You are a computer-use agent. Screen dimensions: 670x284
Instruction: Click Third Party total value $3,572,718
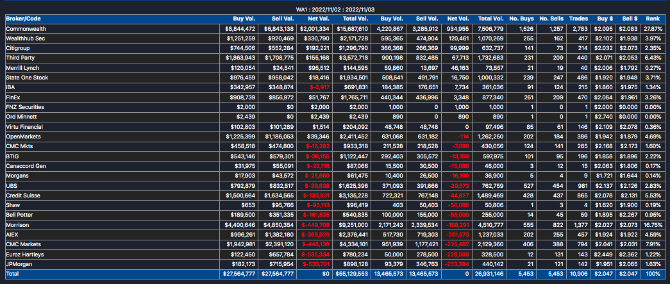click(x=353, y=58)
